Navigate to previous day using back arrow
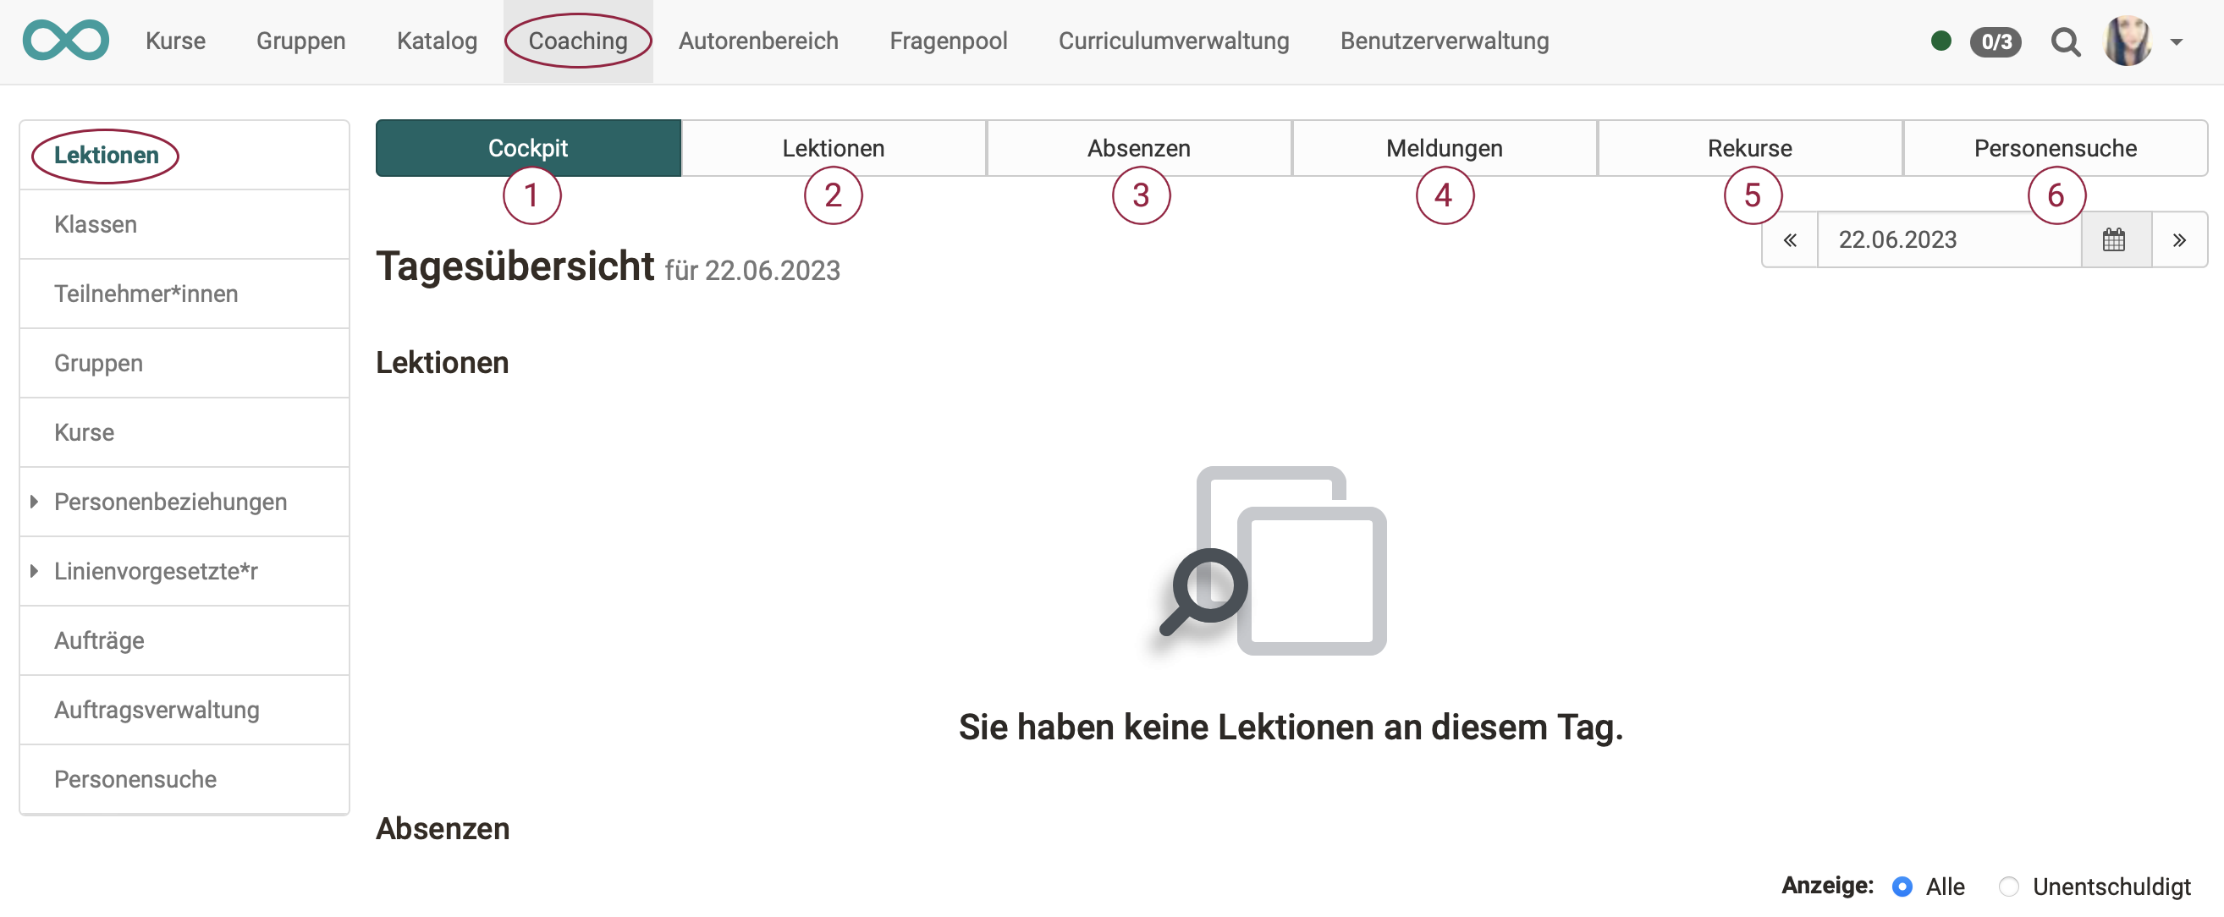Screen dimensions: 2224x917 1790,239
